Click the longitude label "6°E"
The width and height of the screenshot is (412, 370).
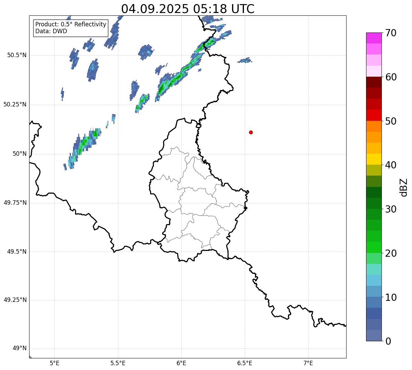[181, 363]
